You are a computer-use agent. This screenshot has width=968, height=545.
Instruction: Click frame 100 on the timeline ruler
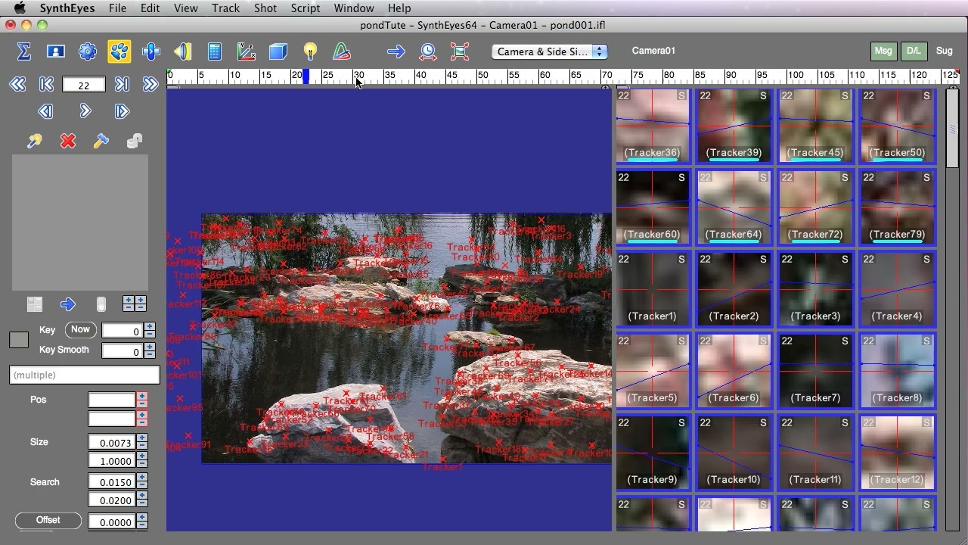pos(794,76)
